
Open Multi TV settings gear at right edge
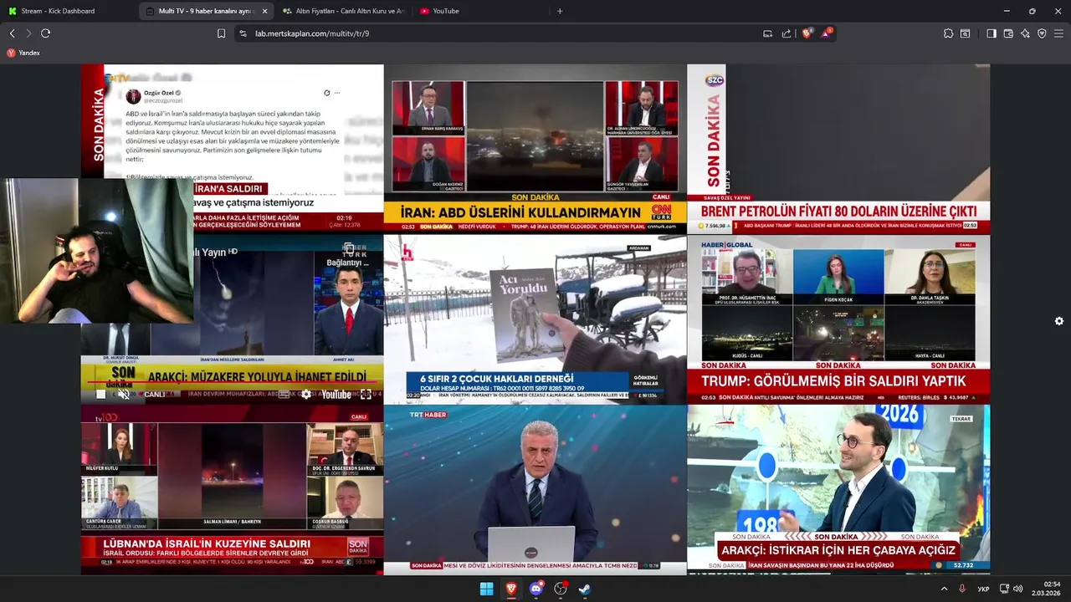pyautogui.click(x=1058, y=321)
